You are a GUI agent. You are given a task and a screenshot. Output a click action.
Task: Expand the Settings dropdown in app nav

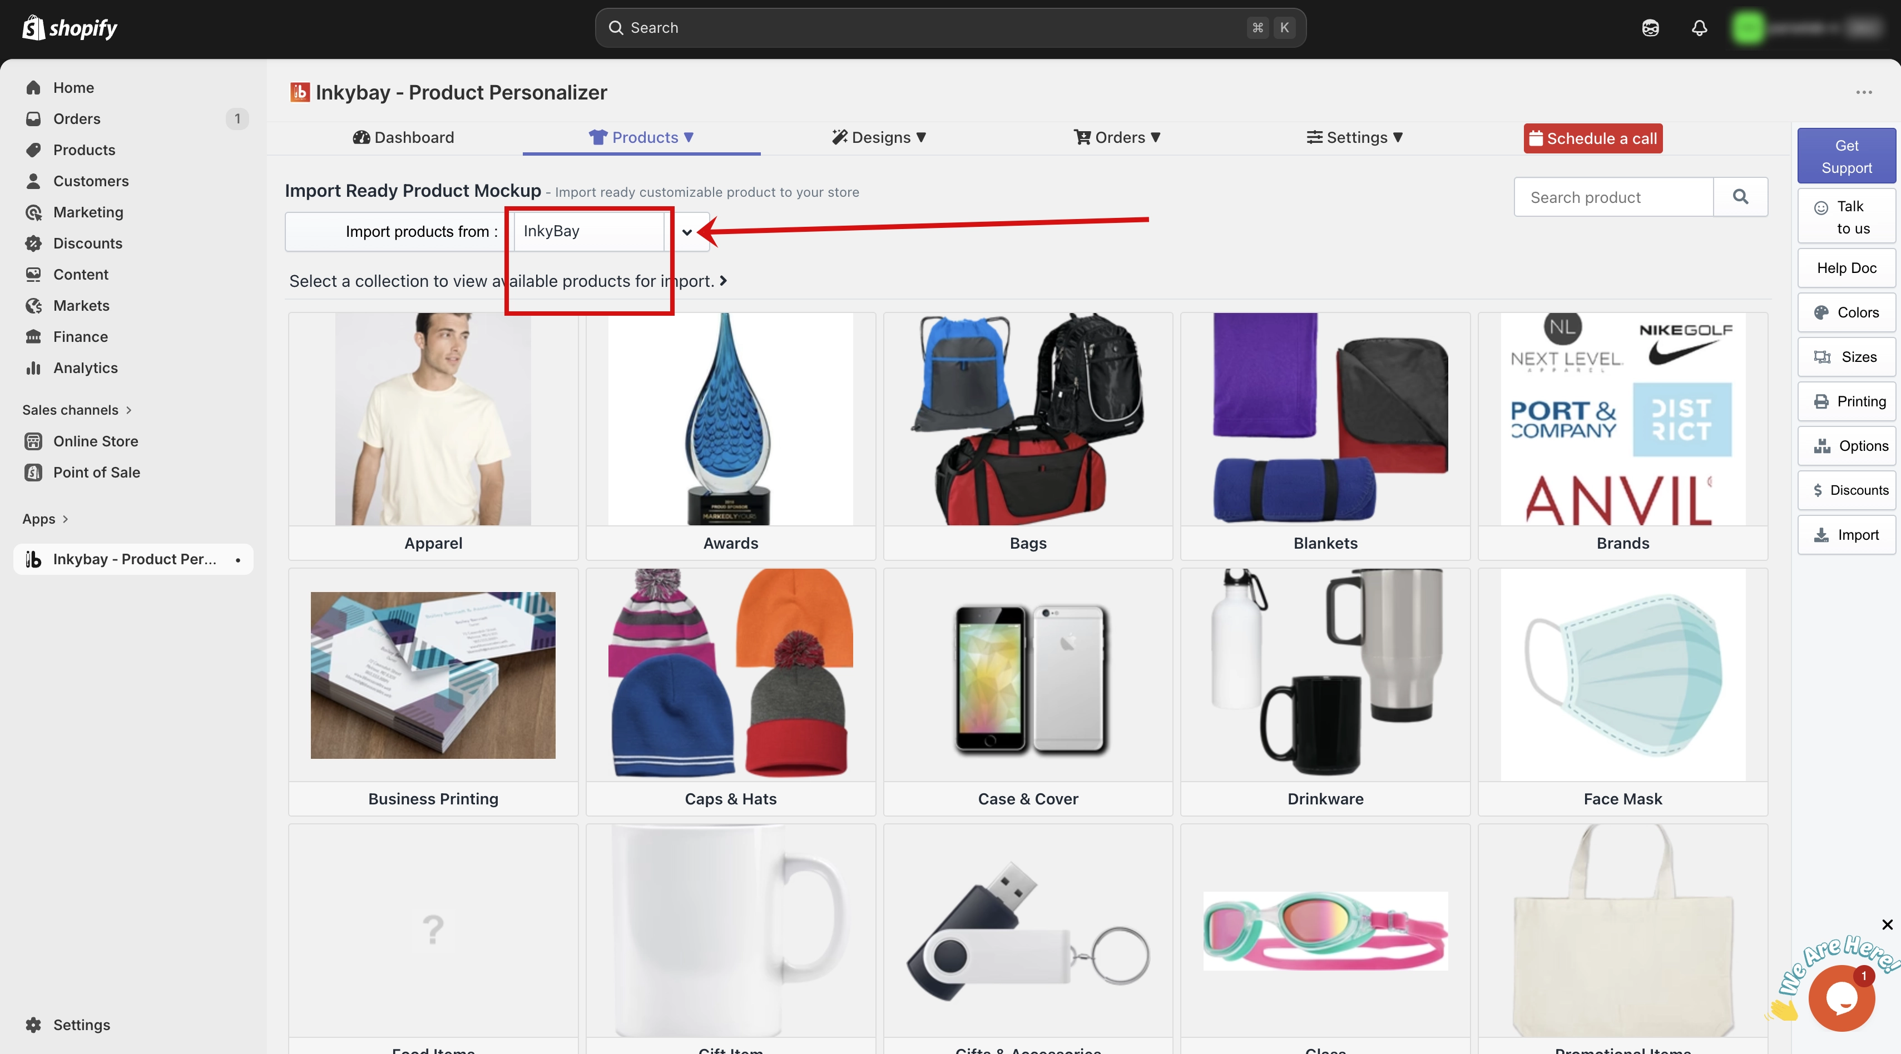(1354, 137)
